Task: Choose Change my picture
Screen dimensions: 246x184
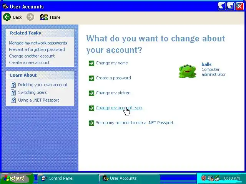Action: coord(113,93)
